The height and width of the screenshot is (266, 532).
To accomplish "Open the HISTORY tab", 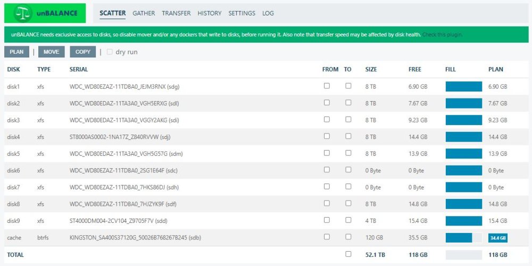I will point(209,13).
